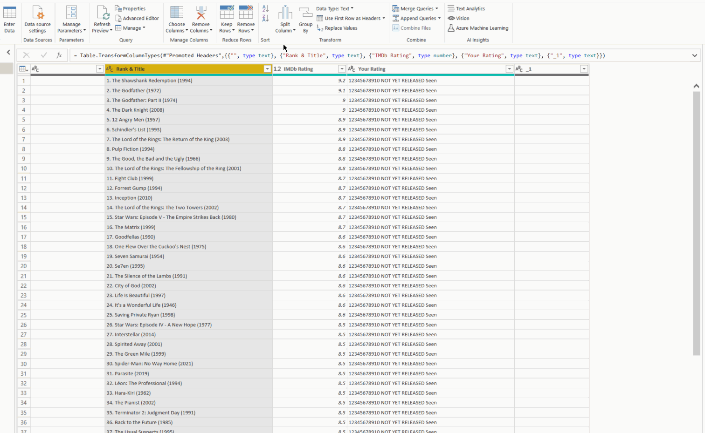Screen dimensions: 705x433
Task: Click the Split Column icon
Action: 285,13
